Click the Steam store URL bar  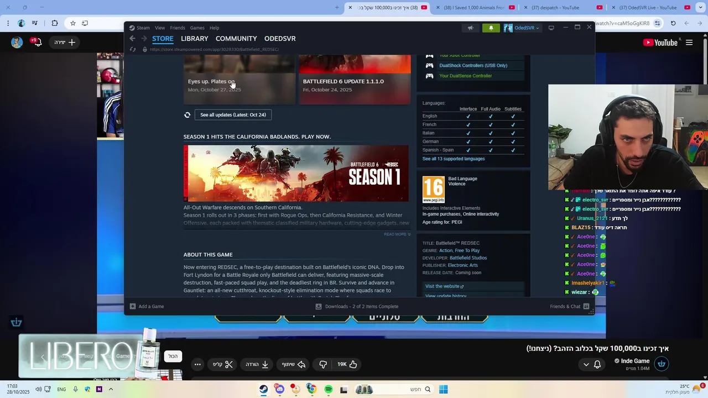[214, 49]
